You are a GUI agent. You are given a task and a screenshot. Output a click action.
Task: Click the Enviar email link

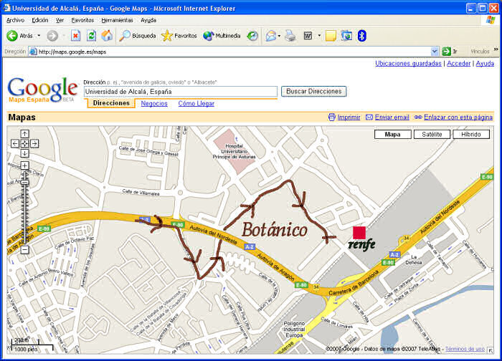(392, 117)
